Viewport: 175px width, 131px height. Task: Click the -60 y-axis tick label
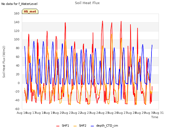tap(17, 109)
